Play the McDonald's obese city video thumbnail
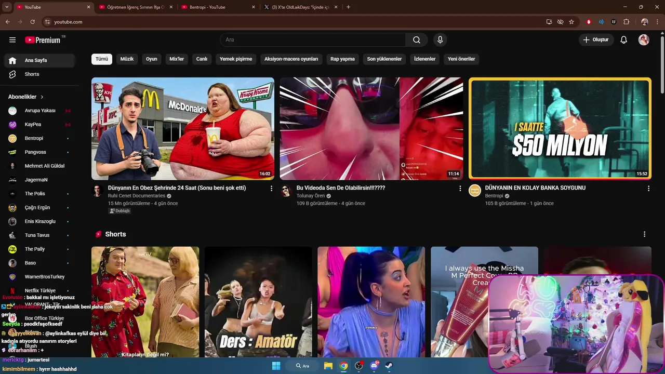The image size is (665, 374). tap(183, 129)
